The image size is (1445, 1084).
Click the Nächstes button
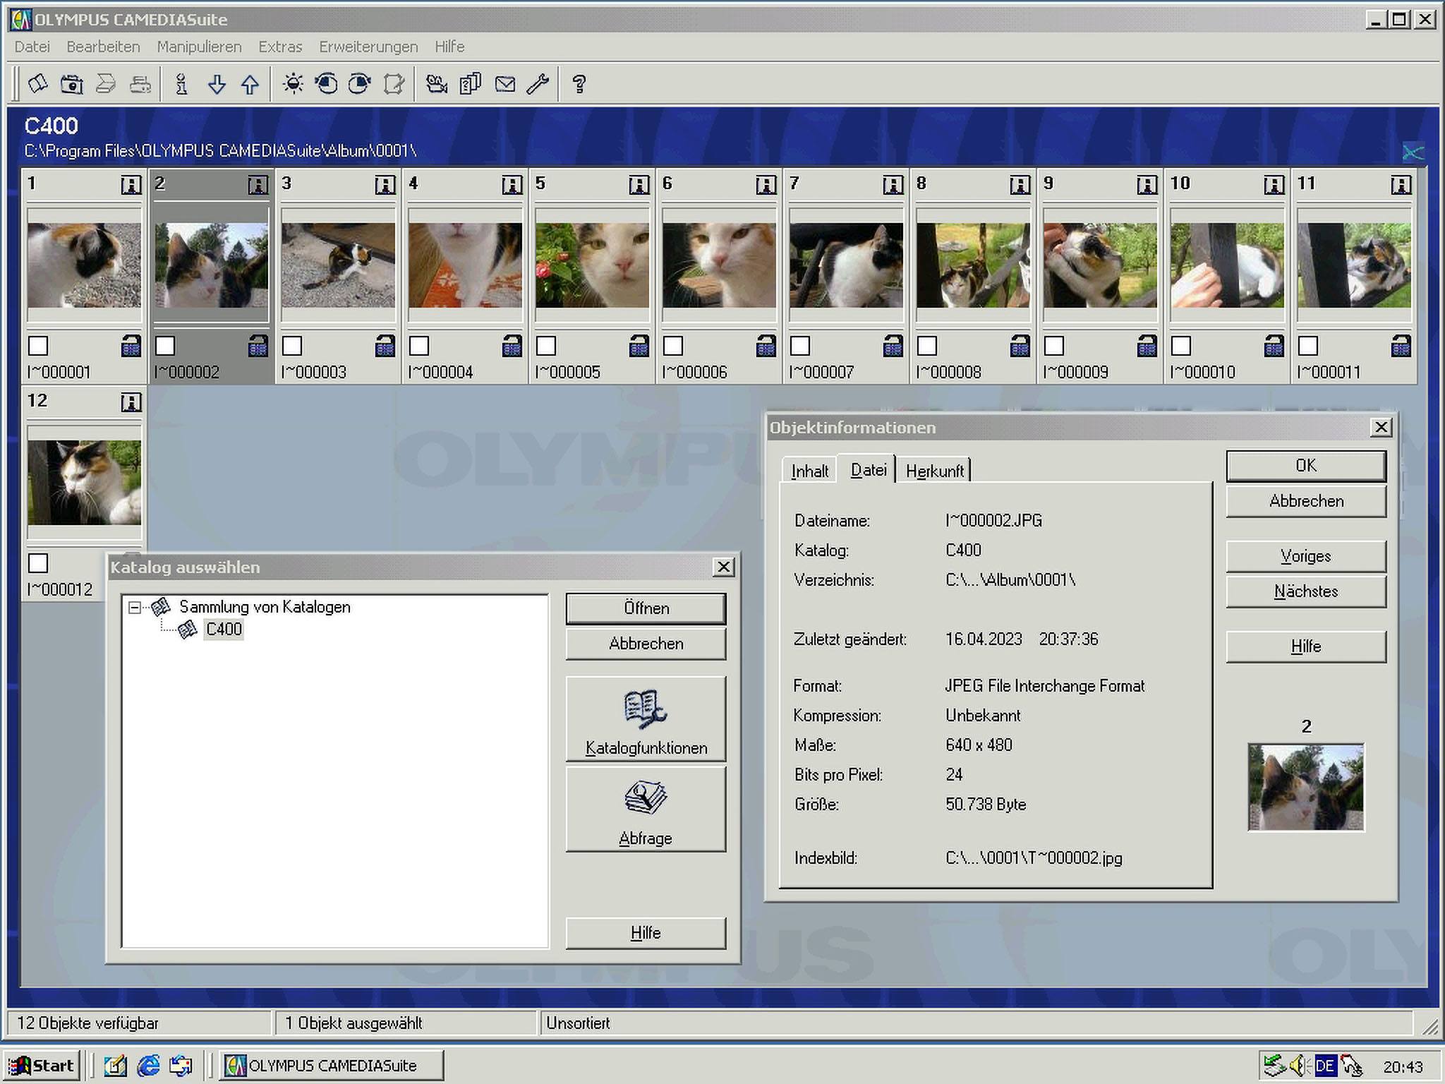pyautogui.click(x=1307, y=591)
